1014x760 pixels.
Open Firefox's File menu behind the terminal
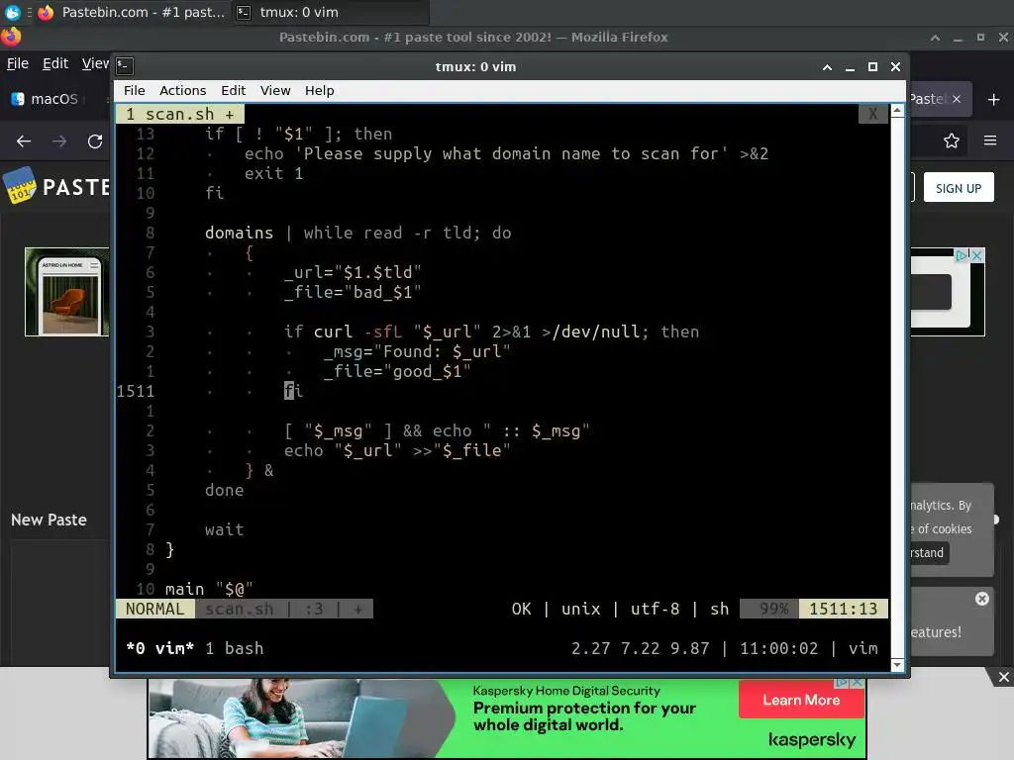(x=18, y=63)
